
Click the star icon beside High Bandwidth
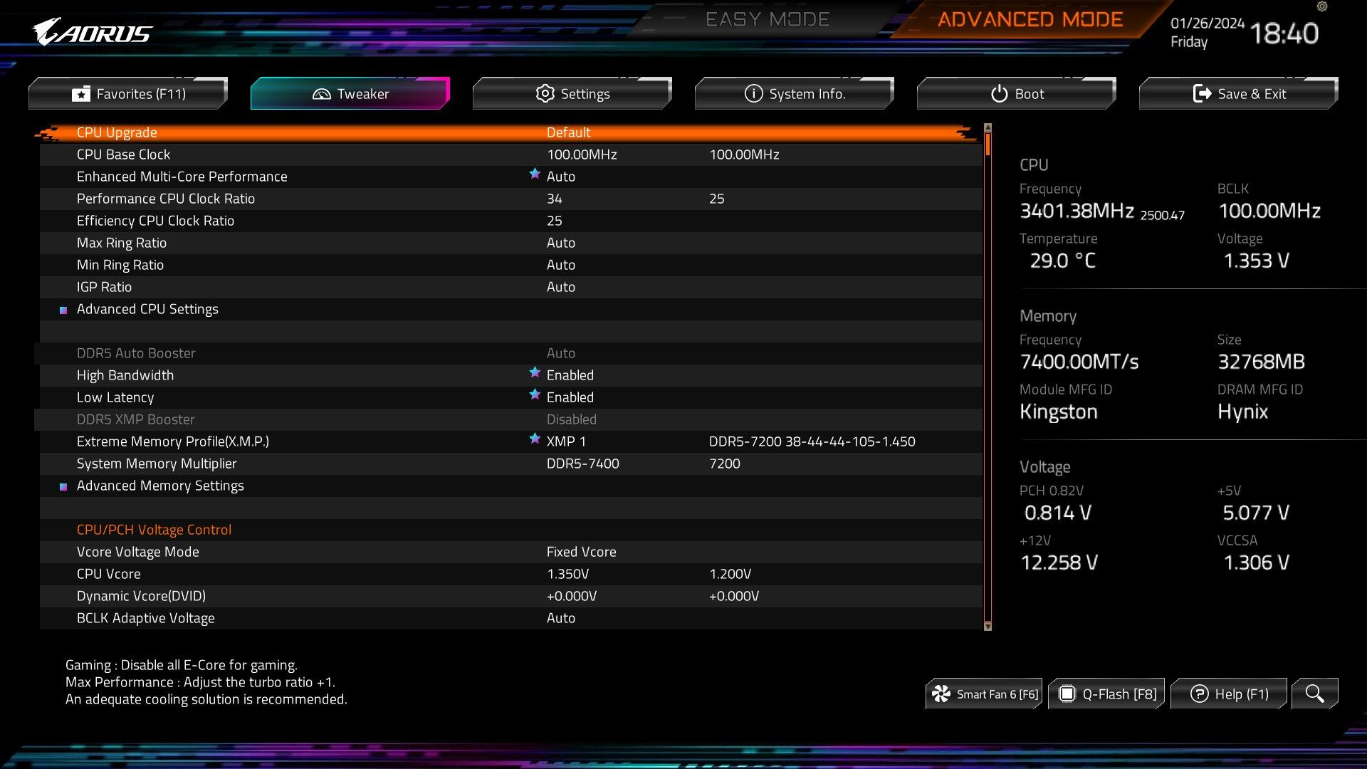click(535, 372)
